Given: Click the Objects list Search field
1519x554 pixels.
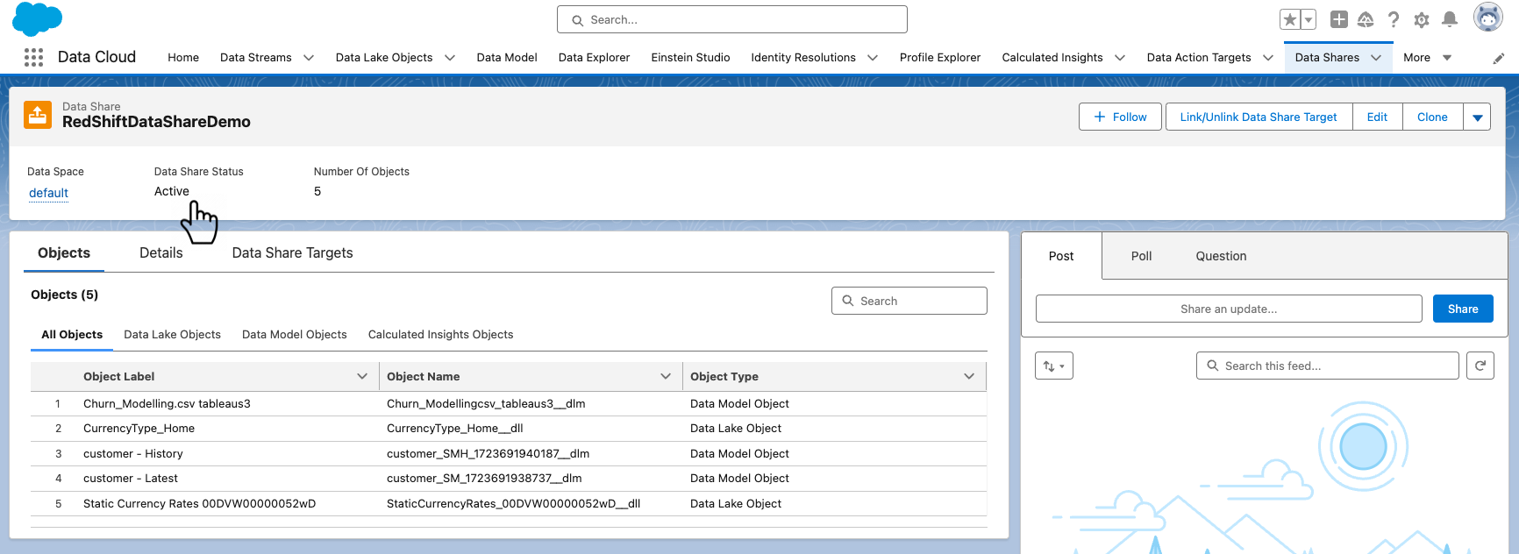Looking at the screenshot, I should click(x=909, y=301).
